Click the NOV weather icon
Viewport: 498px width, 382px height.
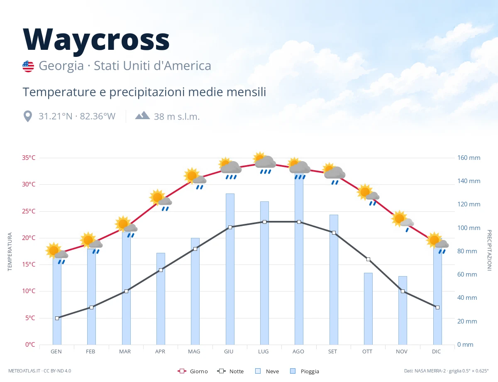pos(403,221)
